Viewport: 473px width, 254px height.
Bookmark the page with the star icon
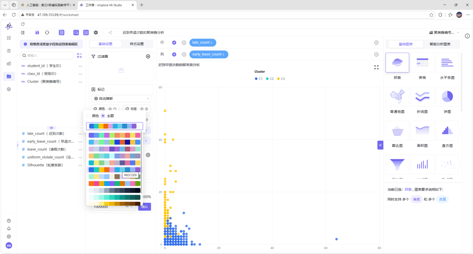coord(432,15)
